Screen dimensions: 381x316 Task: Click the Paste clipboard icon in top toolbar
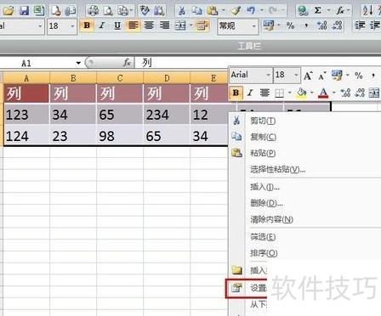pos(213,10)
